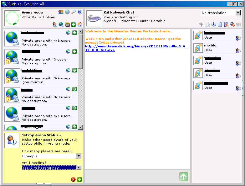Enter the private arena with 3/8 users
The height and width of the screenshot is (186, 245).
(74, 89)
